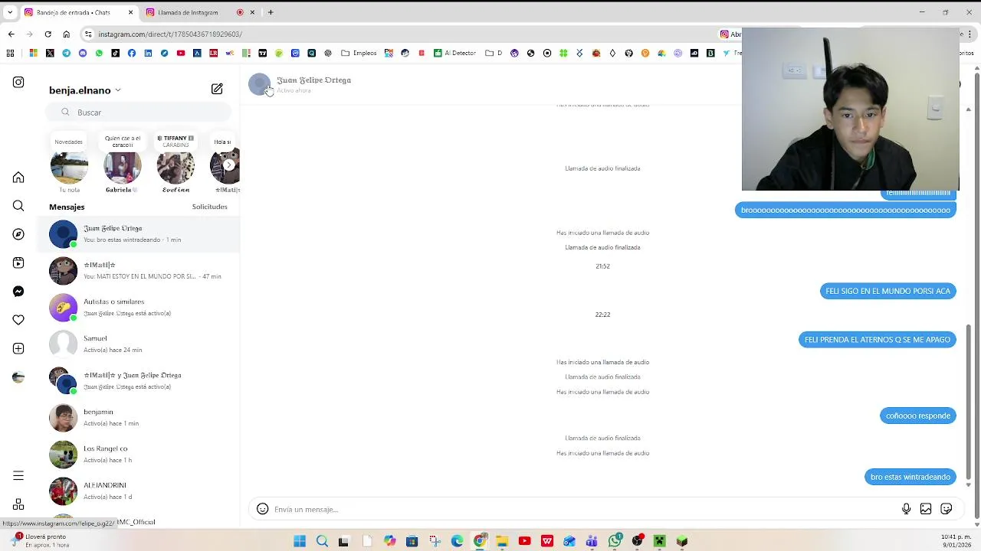Viewport: 981px width, 551px height.
Task: Click the Instagram logo icon
Action: (18, 82)
